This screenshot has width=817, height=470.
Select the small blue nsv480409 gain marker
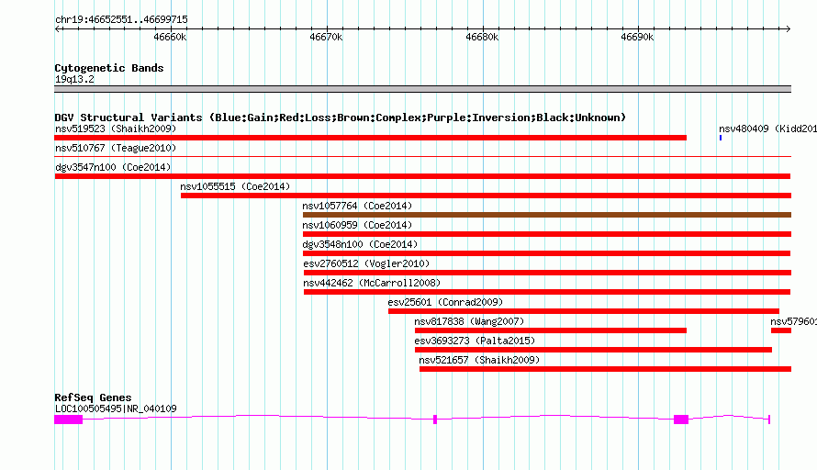(x=721, y=138)
